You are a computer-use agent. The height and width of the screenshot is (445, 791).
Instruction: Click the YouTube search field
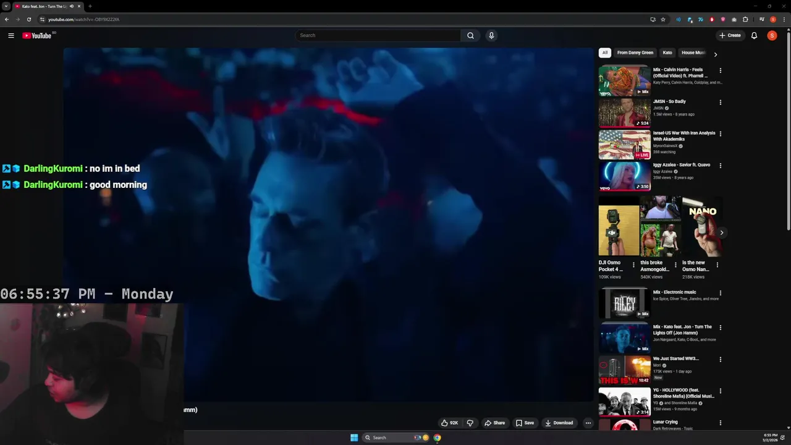(378, 35)
